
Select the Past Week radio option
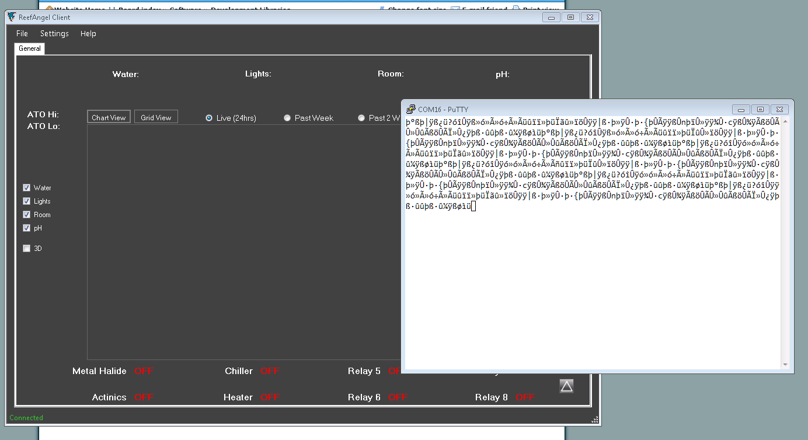tap(287, 118)
